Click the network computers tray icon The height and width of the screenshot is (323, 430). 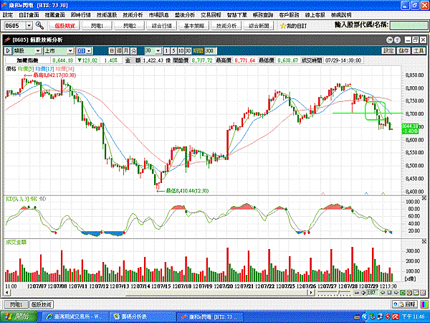[x=381, y=317]
